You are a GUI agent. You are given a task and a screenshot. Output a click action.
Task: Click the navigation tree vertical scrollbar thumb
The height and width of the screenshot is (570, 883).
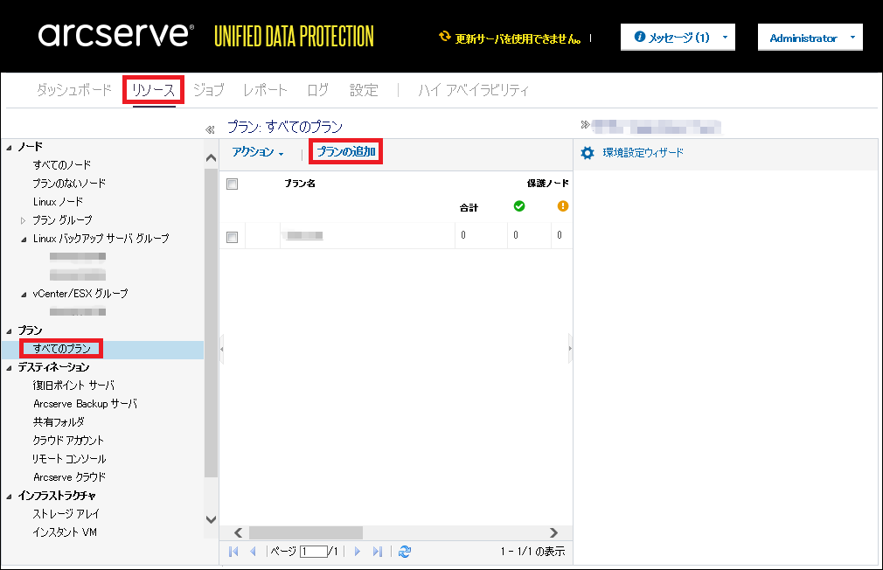coord(212,323)
